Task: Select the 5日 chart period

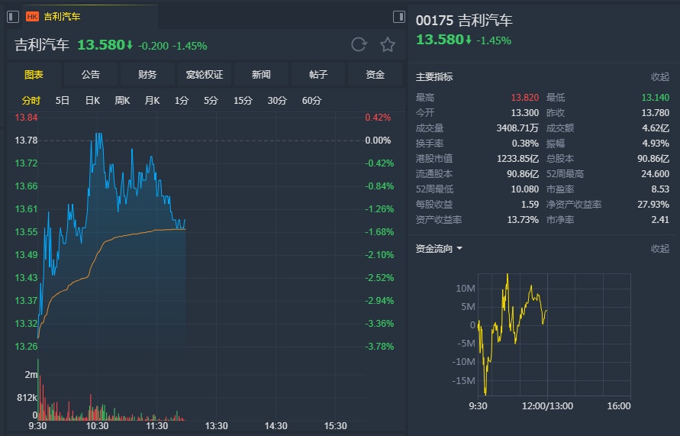Action: point(63,100)
